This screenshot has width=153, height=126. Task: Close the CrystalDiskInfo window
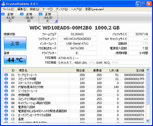point(149,4)
